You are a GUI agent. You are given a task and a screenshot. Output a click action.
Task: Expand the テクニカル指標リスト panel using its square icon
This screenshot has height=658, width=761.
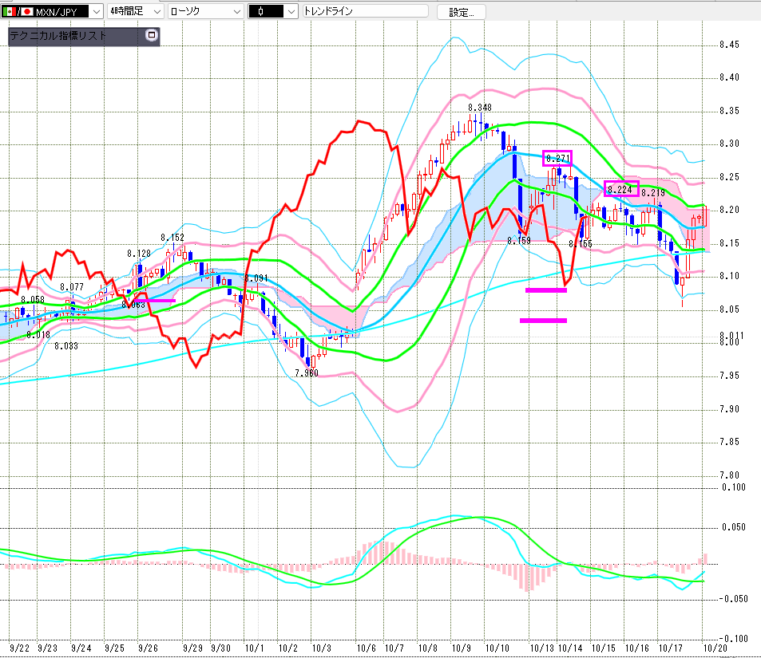[x=152, y=36]
